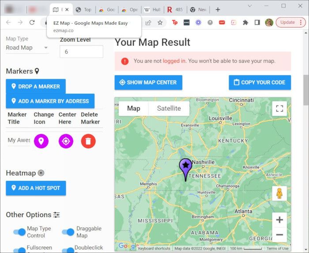309x253 pixels.
Task: Toggle the Doubleclick switch
Action: [x=68, y=250]
